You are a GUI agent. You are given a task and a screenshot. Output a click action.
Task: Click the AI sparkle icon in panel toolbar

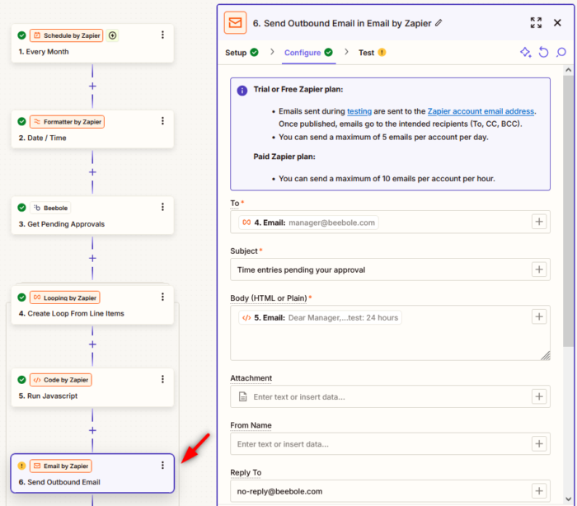(x=526, y=52)
